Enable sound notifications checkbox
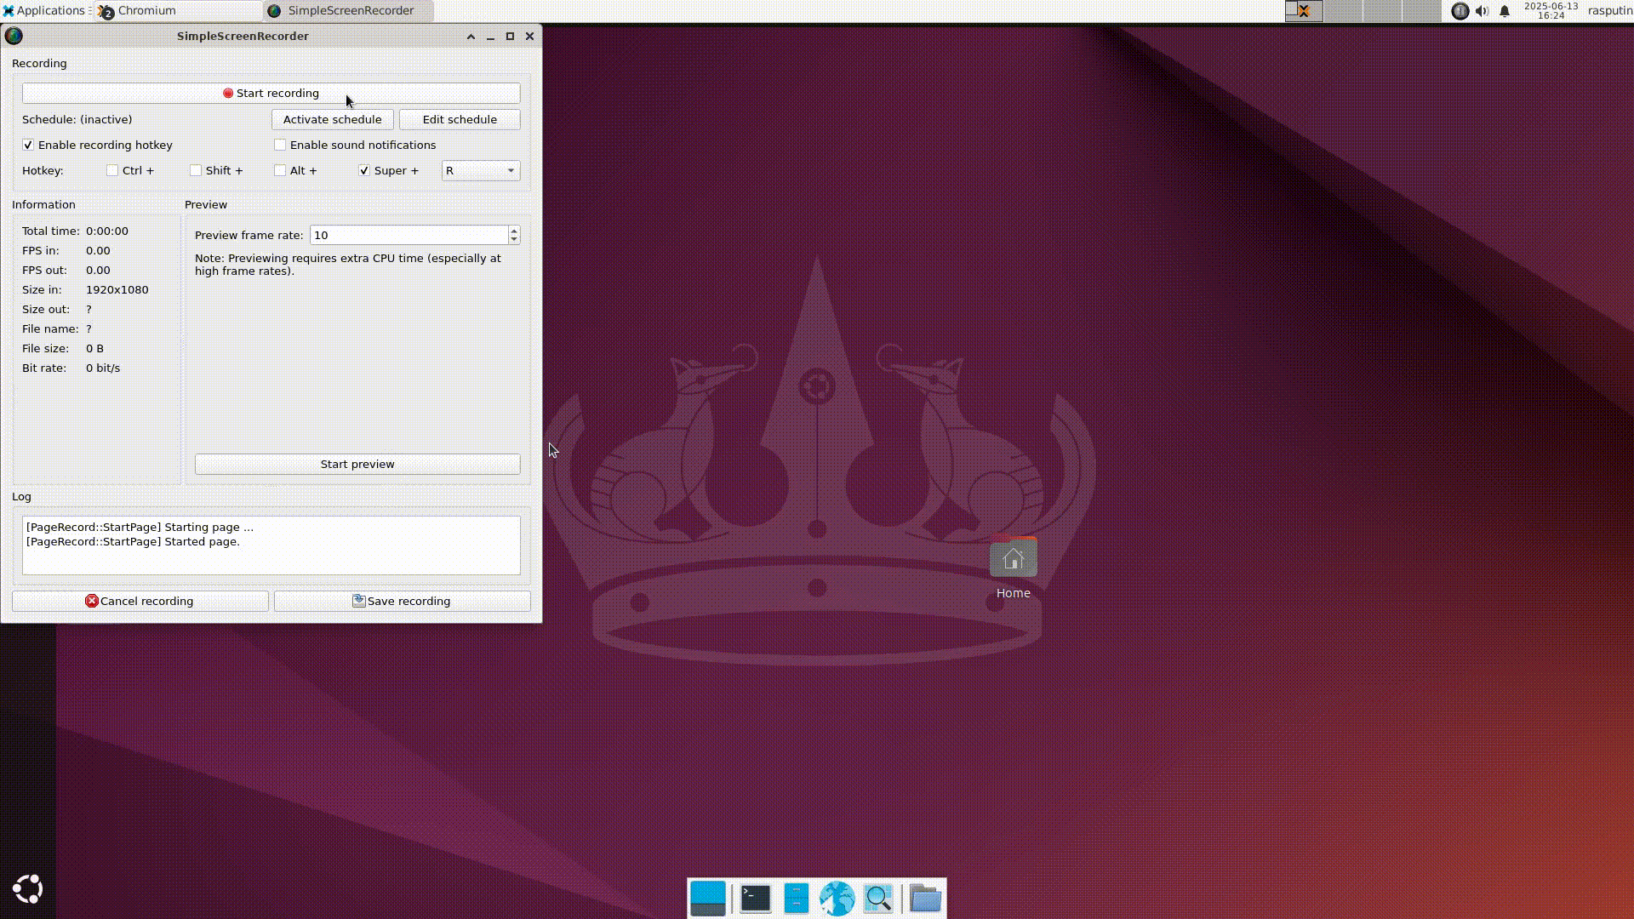 click(280, 146)
